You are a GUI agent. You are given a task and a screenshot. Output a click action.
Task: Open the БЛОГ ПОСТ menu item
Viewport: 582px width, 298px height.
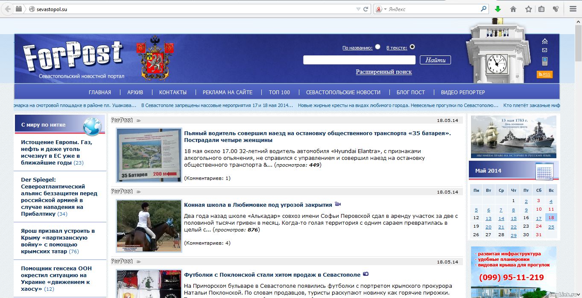click(x=411, y=92)
